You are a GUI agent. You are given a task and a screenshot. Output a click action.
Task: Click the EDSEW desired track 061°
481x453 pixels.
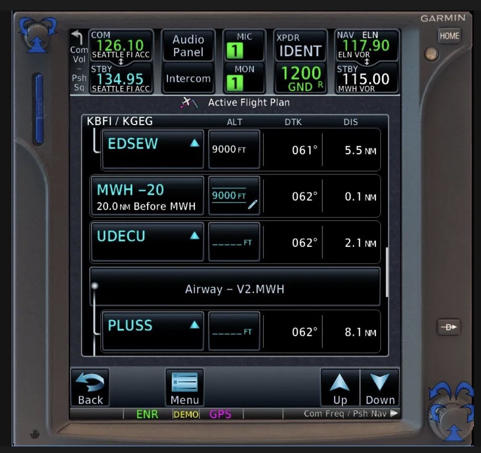[x=304, y=150]
